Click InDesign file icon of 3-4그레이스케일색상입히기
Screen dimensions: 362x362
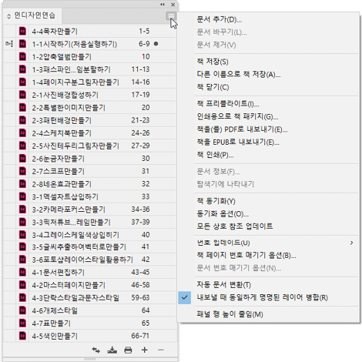coord(22,235)
